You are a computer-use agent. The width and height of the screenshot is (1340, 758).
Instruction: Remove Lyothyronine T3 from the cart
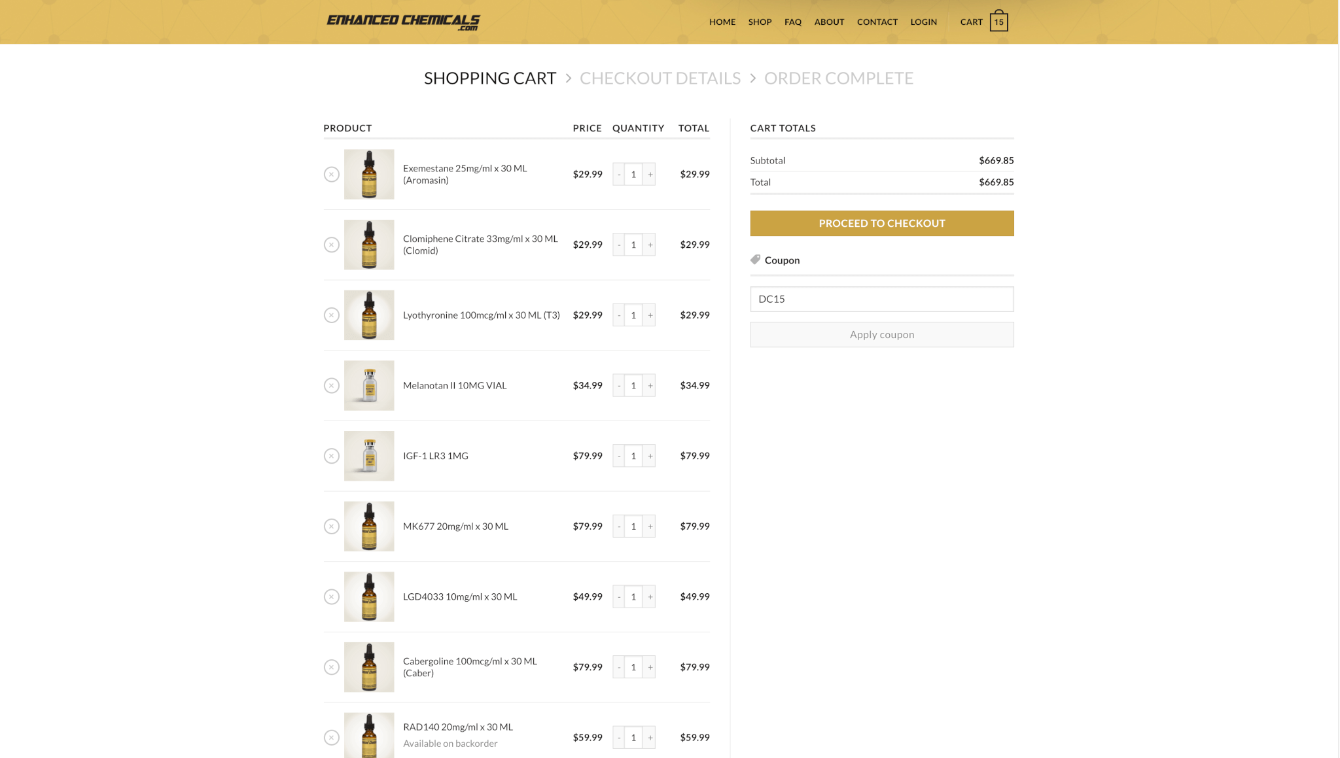pos(332,315)
